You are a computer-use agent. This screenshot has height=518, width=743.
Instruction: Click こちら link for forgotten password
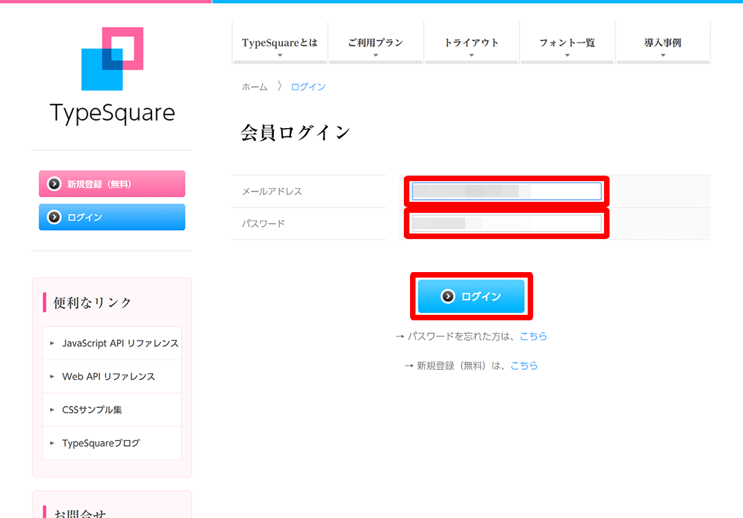coord(533,336)
